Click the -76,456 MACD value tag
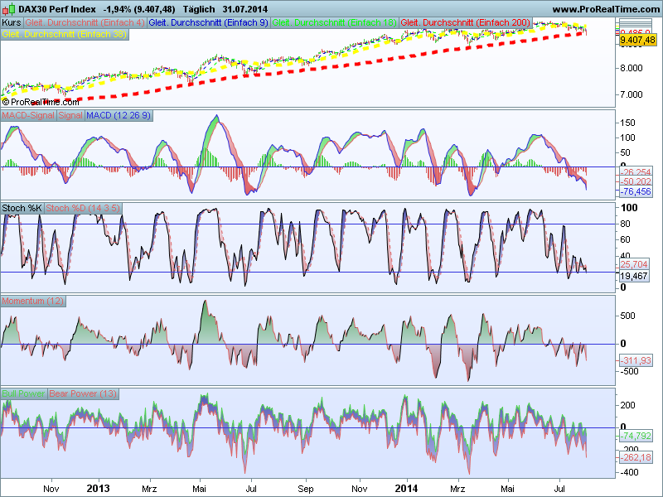The height and width of the screenshot is (497, 663). [636, 191]
